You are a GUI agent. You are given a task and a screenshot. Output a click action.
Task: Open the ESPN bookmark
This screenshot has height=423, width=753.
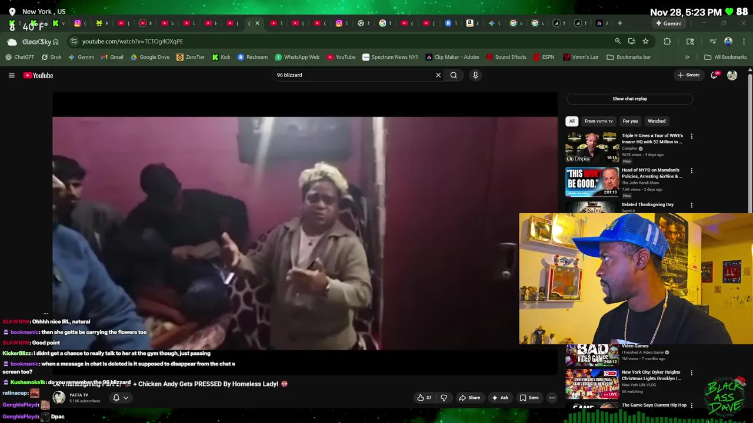pyautogui.click(x=544, y=57)
